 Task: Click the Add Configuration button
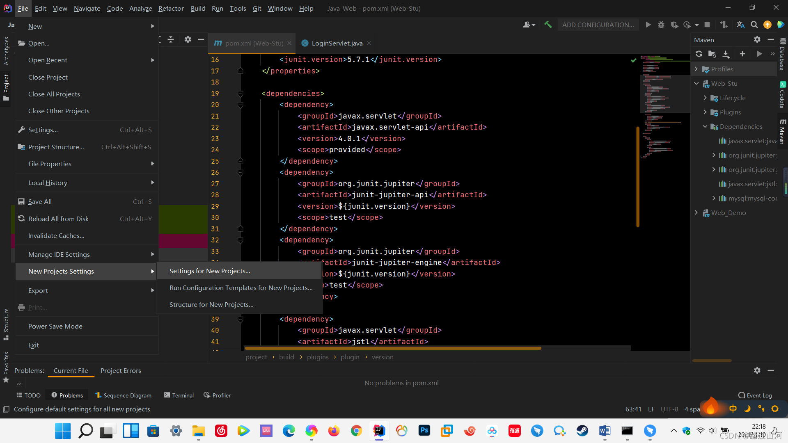click(598, 25)
